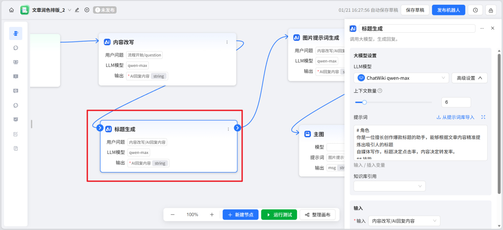Screen dimensions: 503x230
Task: Open the three-dot menu on 内容改写 node
Action: click(227, 42)
